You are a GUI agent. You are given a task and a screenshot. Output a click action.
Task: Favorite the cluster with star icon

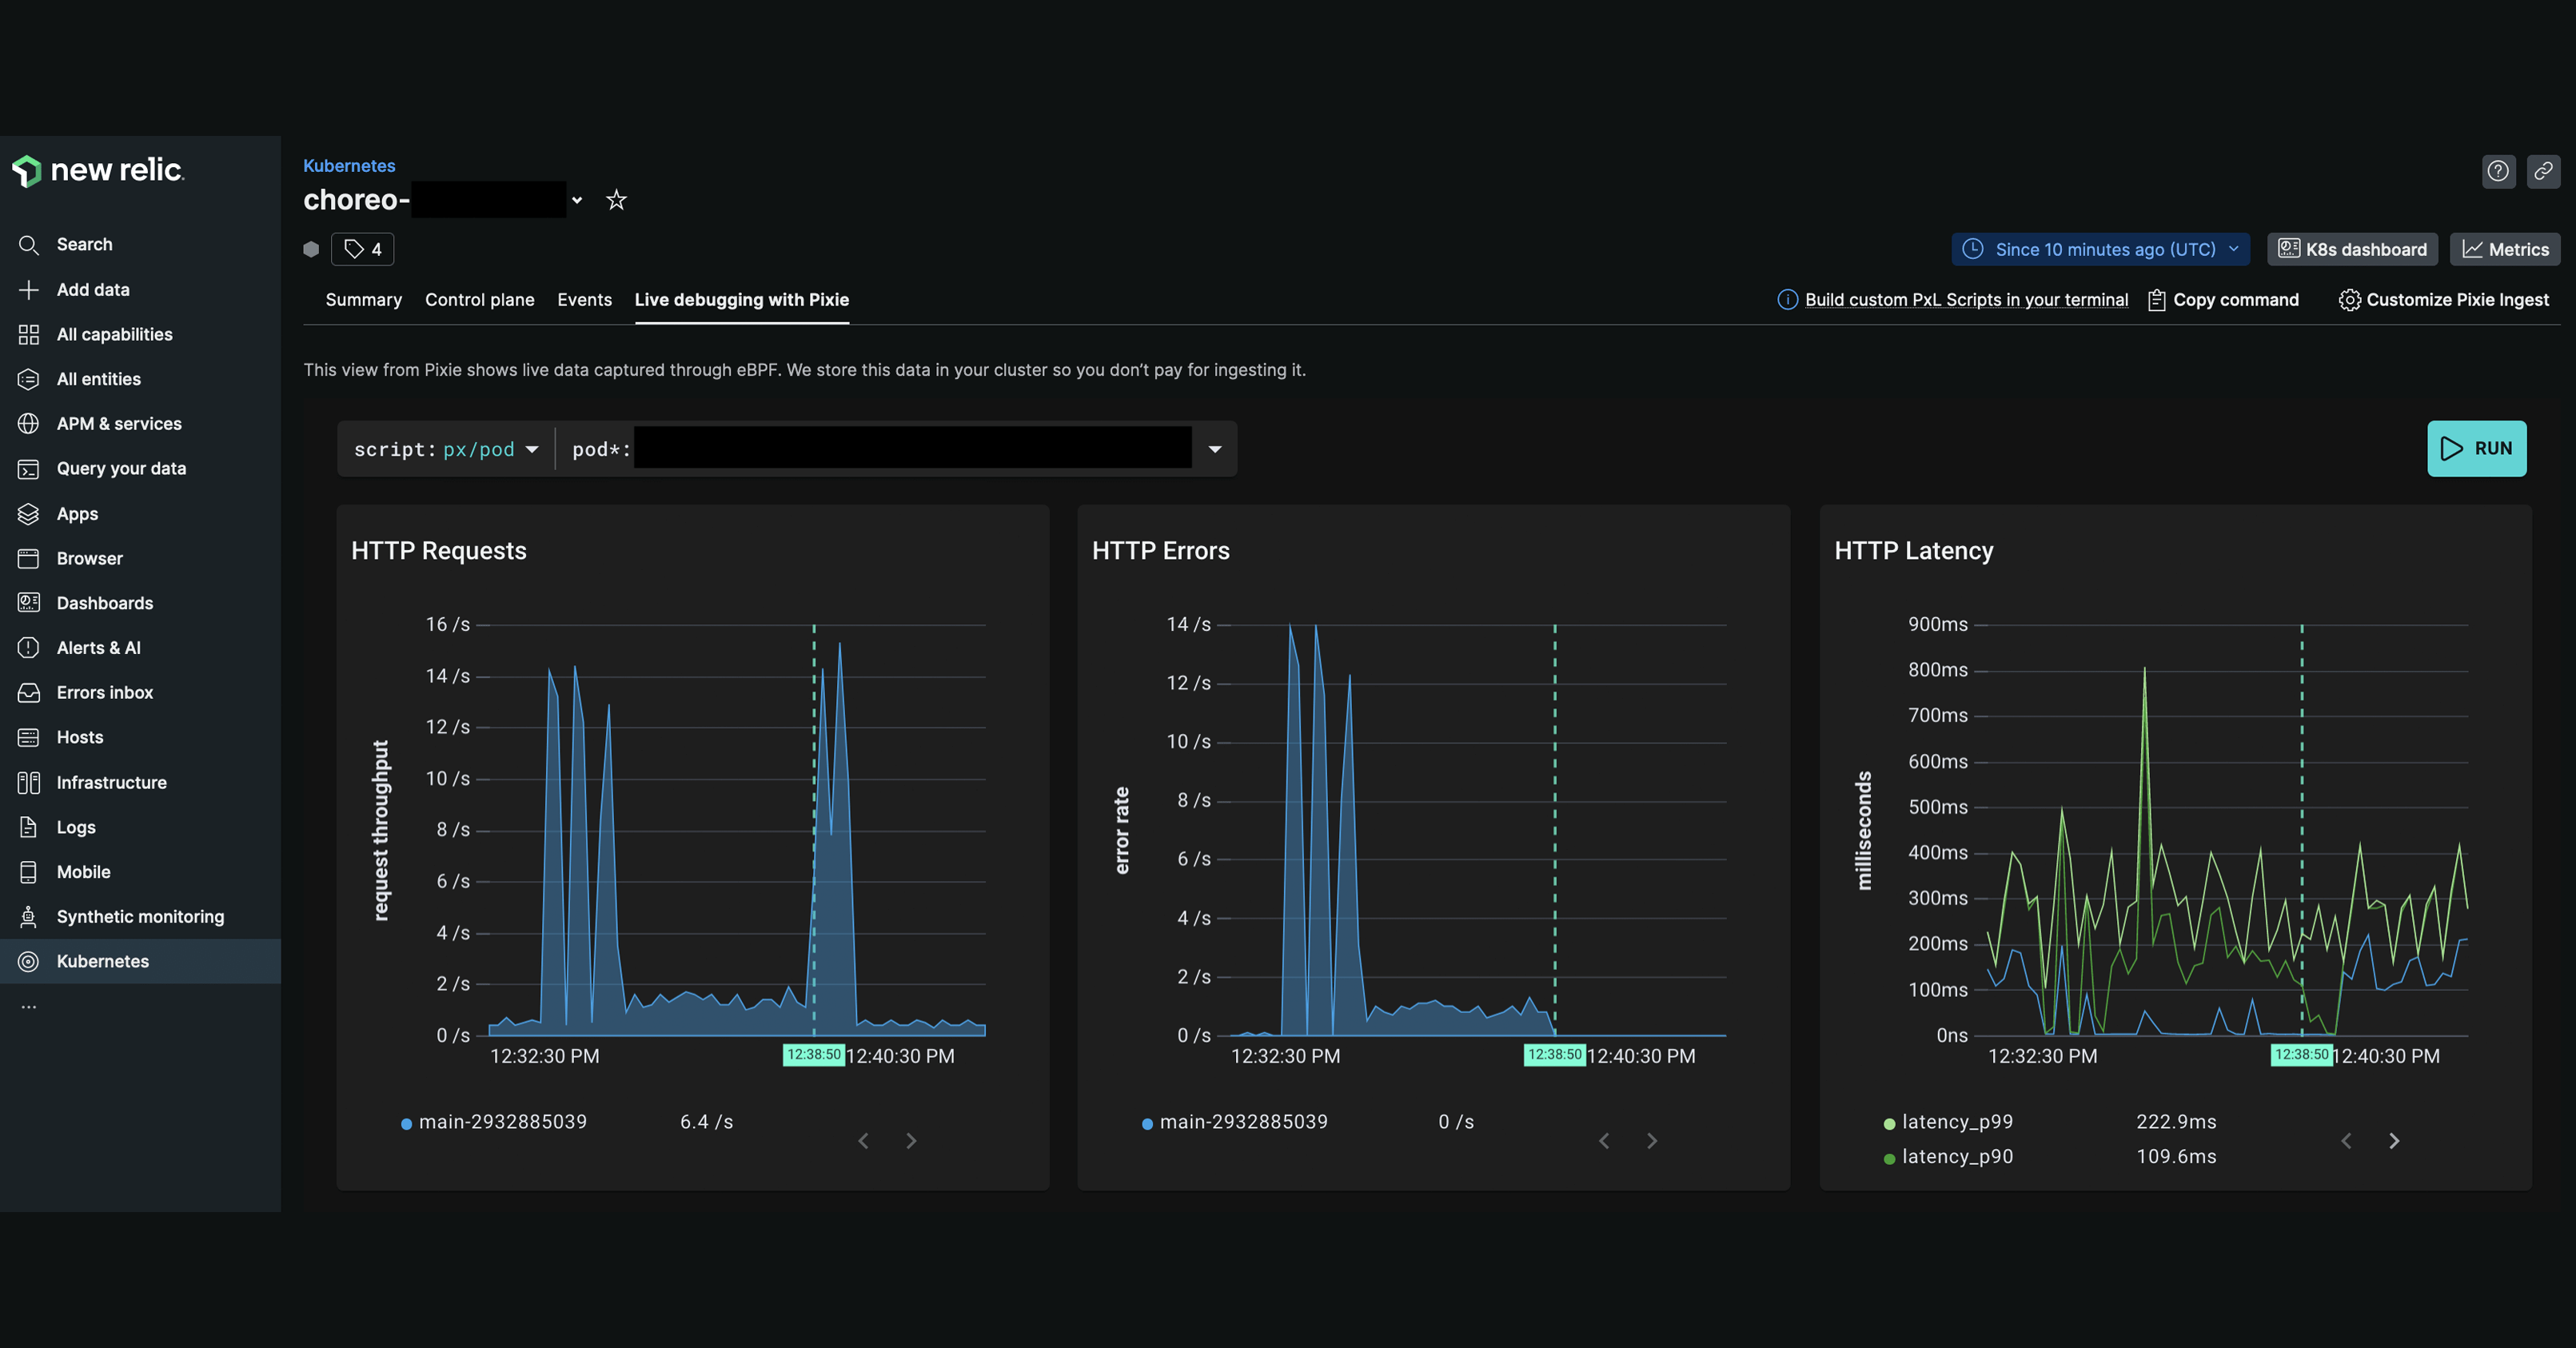click(617, 200)
